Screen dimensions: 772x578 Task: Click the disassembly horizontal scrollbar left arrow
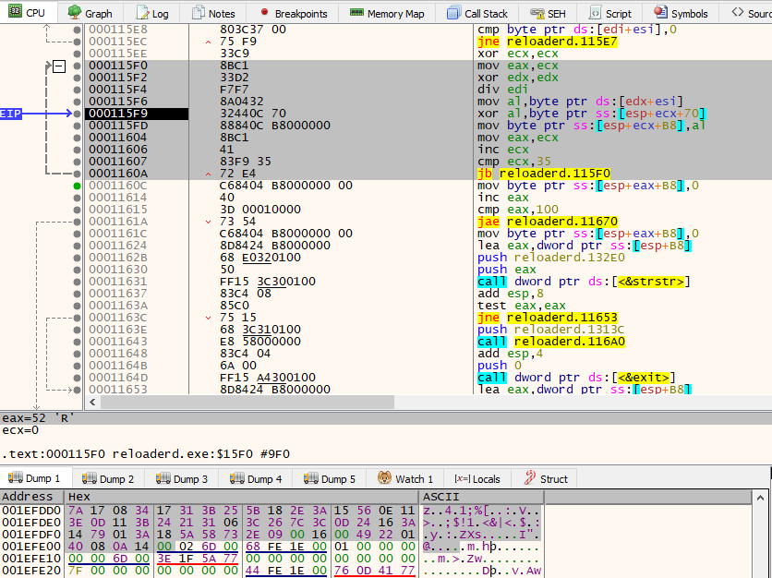(92, 403)
